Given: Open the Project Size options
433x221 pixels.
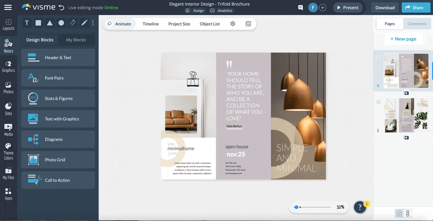Looking at the screenshot, I should pyautogui.click(x=179, y=24).
